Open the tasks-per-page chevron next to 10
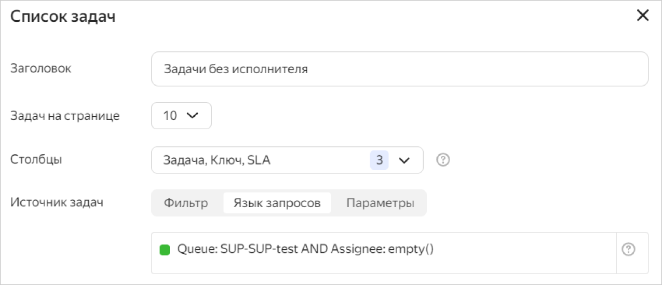The height and width of the screenshot is (285, 662). coord(192,116)
